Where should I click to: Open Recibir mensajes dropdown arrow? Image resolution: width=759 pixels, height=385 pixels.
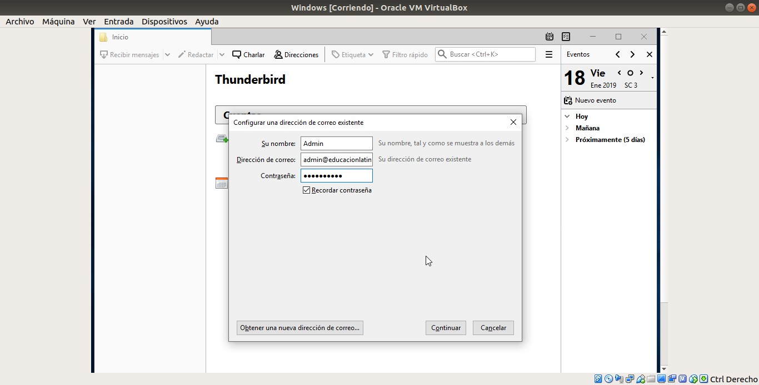(167, 54)
